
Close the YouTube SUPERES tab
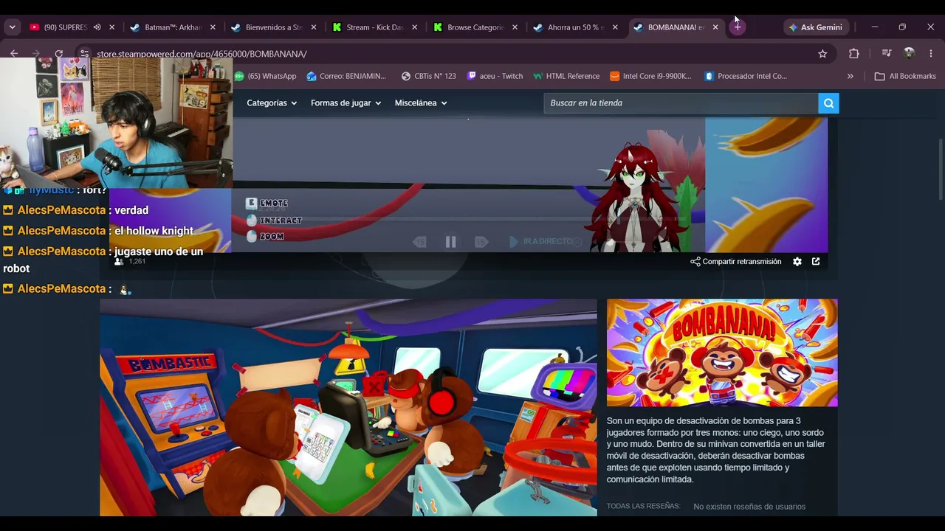coord(112,27)
